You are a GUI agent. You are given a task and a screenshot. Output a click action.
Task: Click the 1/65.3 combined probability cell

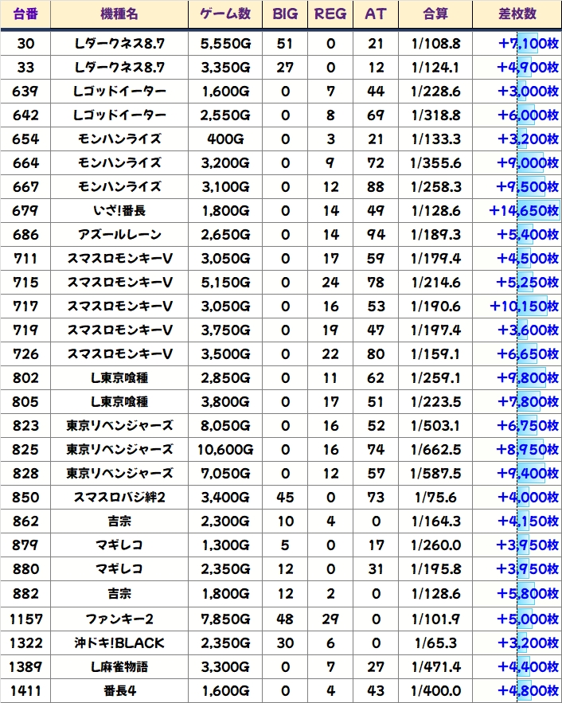[435, 642]
